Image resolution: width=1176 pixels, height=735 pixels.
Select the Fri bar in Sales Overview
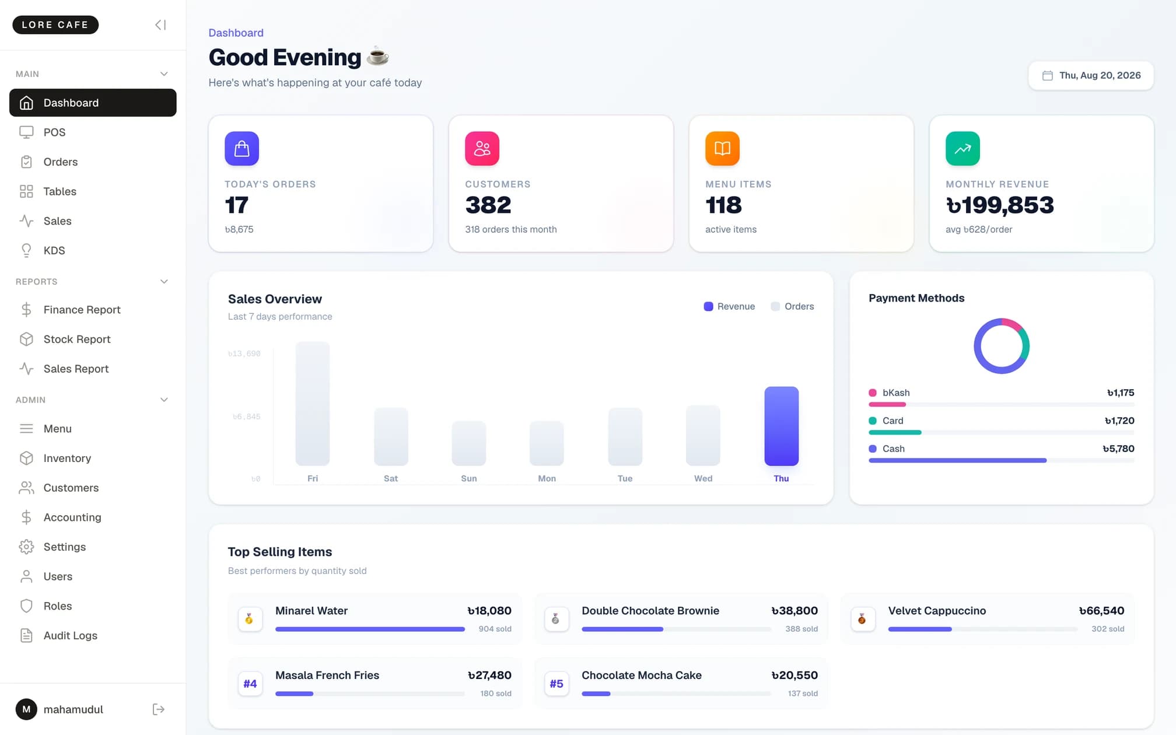[x=312, y=404]
